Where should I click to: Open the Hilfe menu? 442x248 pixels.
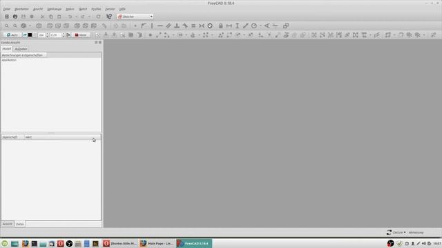click(x=122, y=9)
